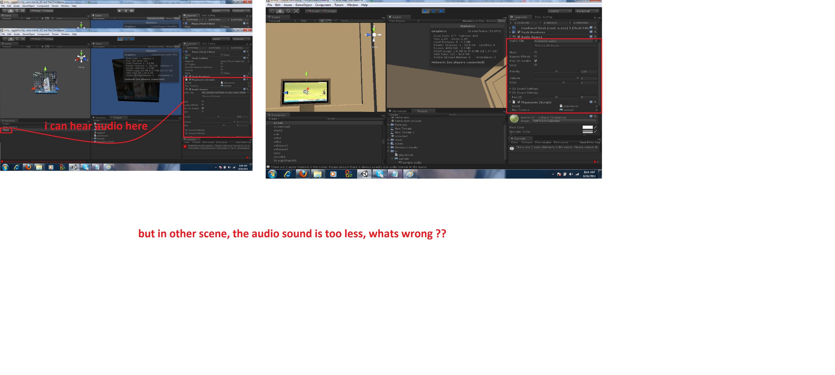Select the Rotate tool
The width and height of the screenshot is (835, 375).
coord(288,11)
